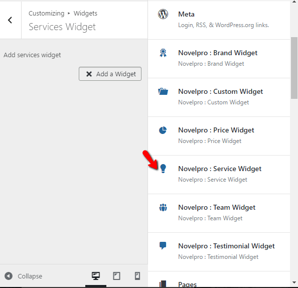Image resolution: width=298 pixels, height=288 pixels.
Task: Click the Collapse arrow circle icon
Action: tap(9, 276)
